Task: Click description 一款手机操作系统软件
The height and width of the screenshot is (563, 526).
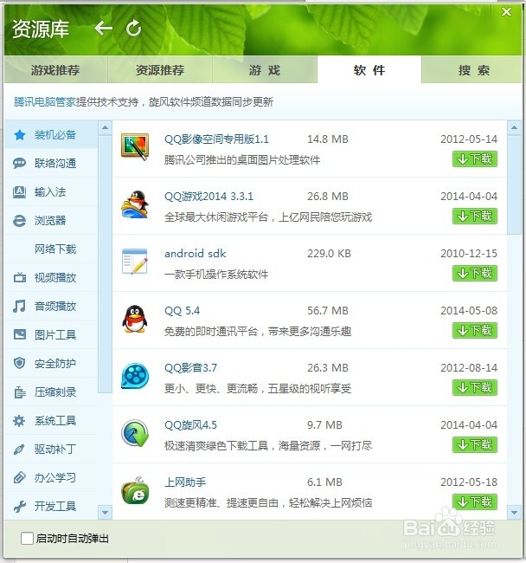Action: pos(216,275)
